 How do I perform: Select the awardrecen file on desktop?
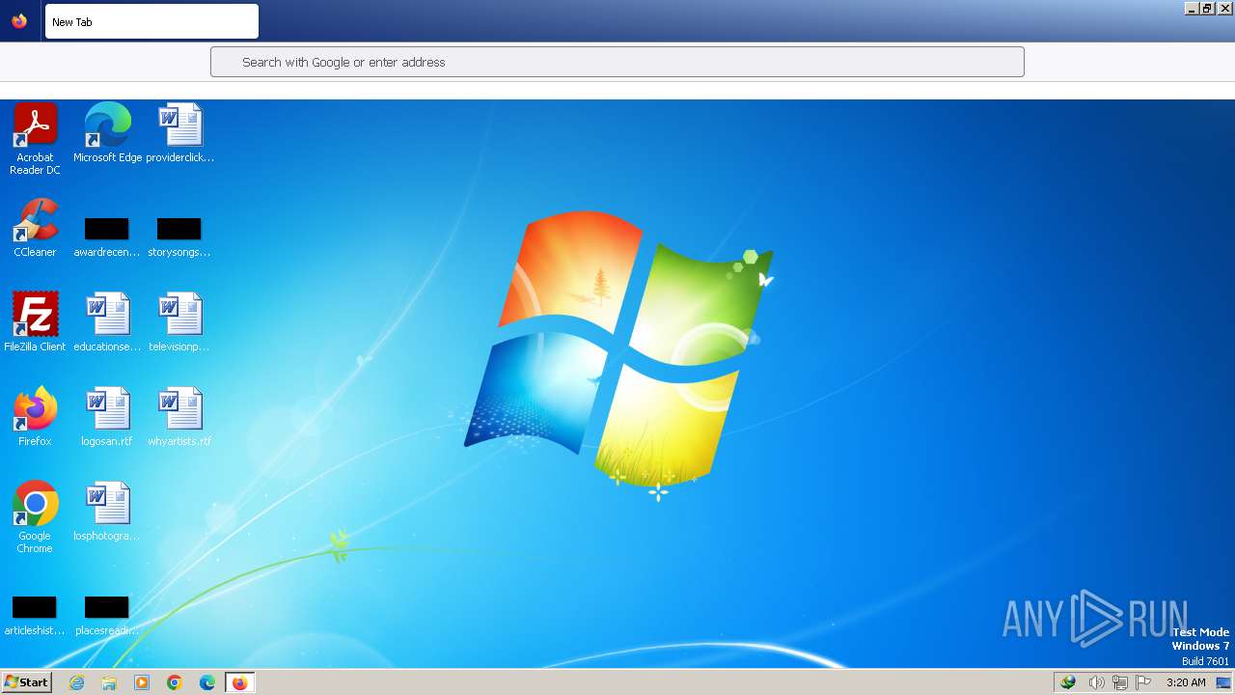(x=107, y=237)
